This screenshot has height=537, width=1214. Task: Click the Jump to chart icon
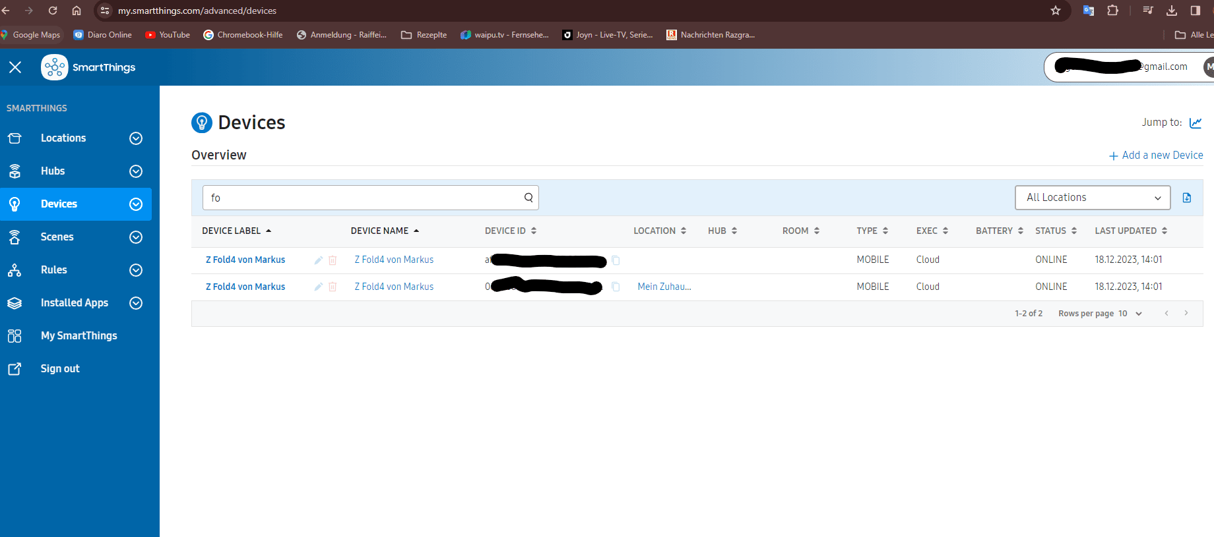(x=1196, y=123)
